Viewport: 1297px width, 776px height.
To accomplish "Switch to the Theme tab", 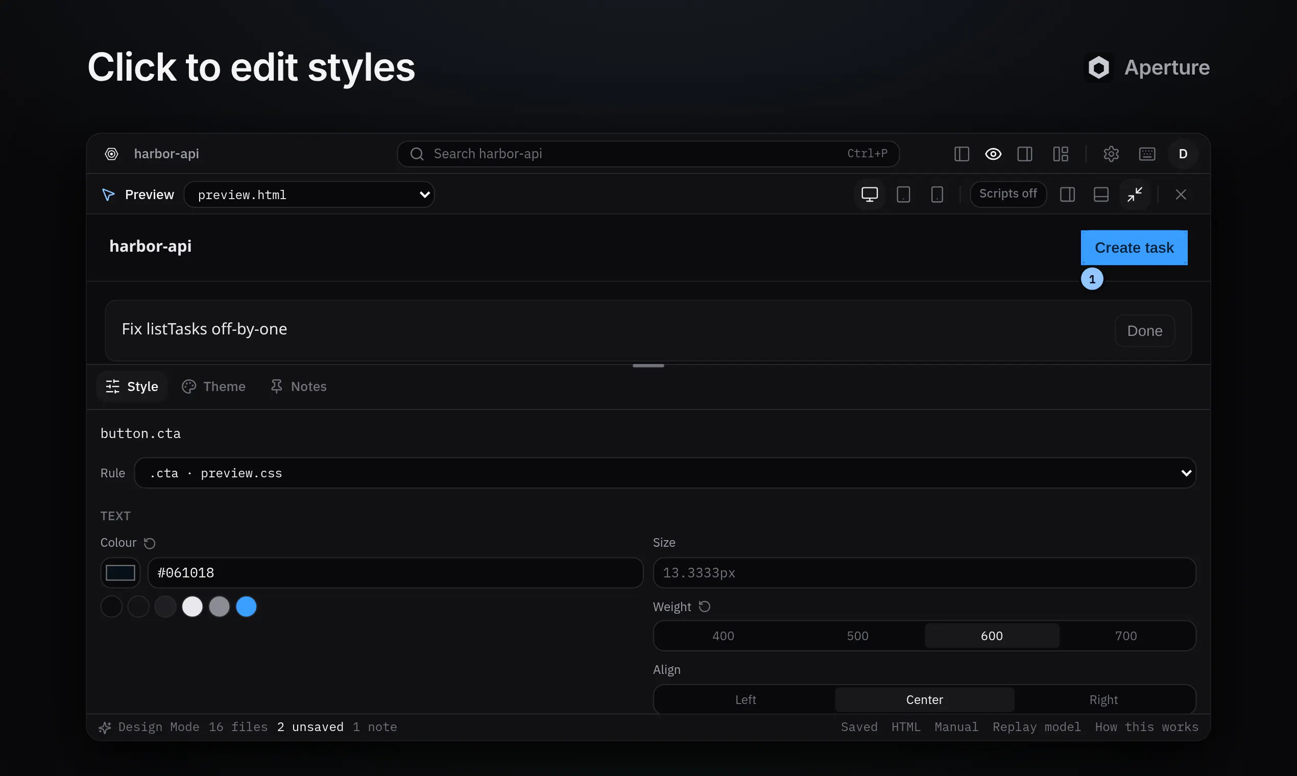I will click(213, 386).
